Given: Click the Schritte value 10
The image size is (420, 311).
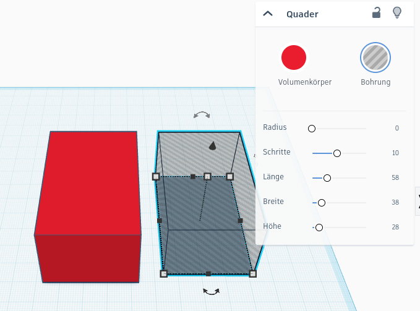Looking at the screenshot, I should click(395, 153).
